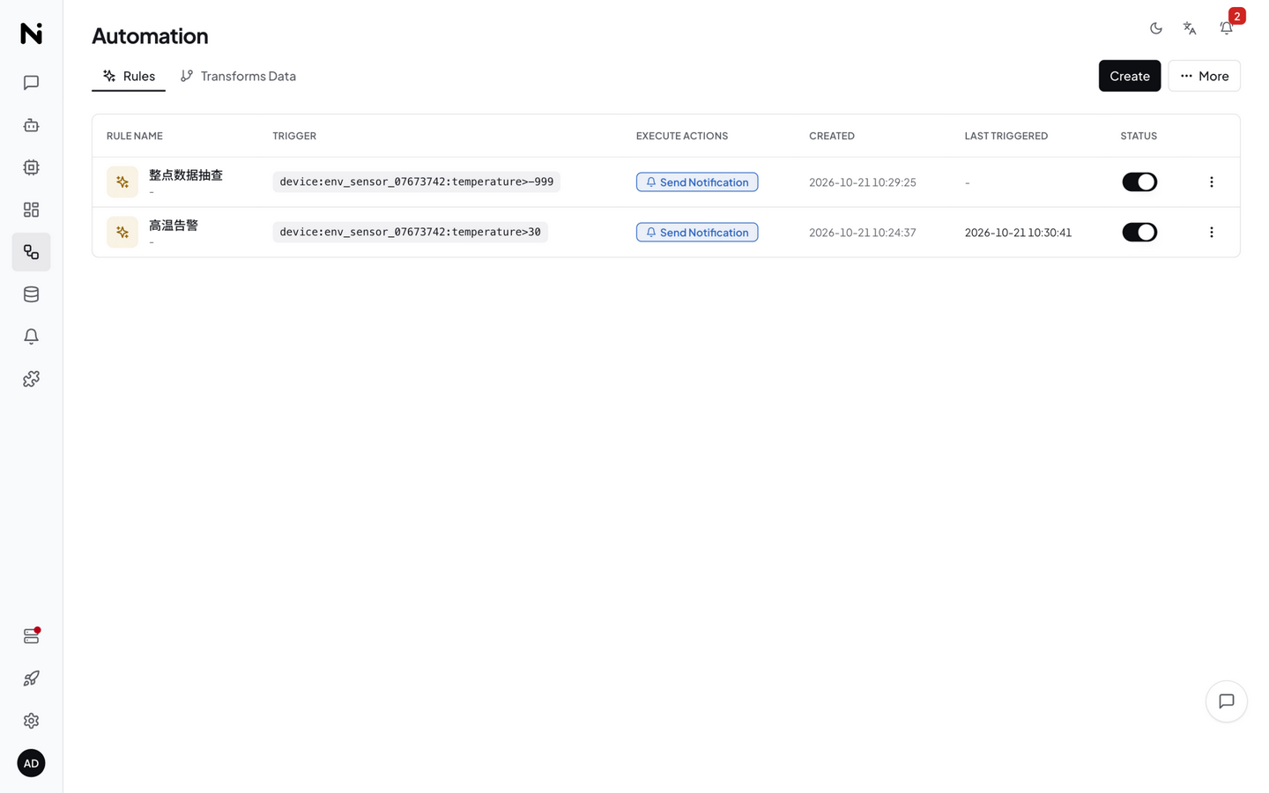Image resolution: width=1269 pixels, height=793 pixels.
Task: Switch to the Transforms Data tab
Action: point(238,76)
